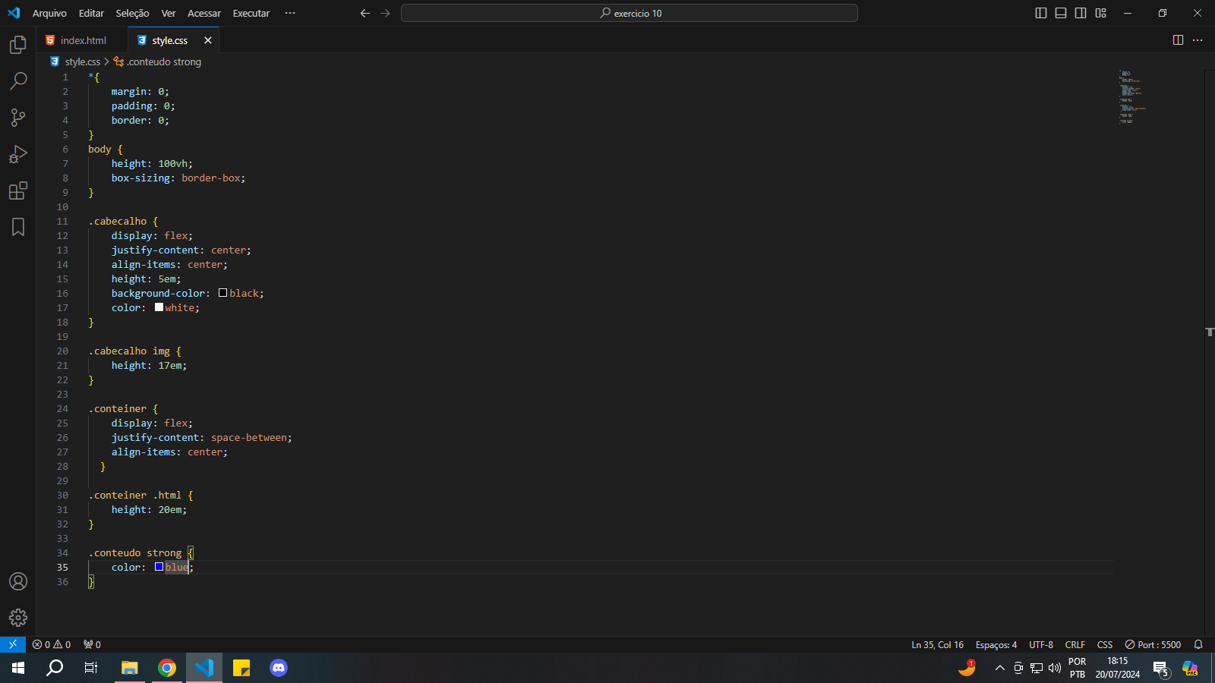The image size is (1215, 683).
Task: Open the Run and Debug view
Action: tap(18, 154)
